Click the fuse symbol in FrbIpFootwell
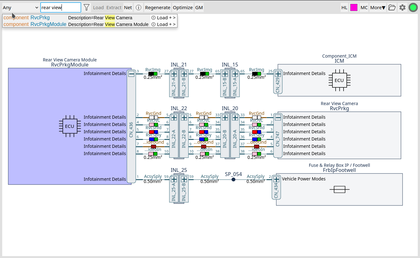The width and height of the screenshot is (420, 258). coord(339,189)
